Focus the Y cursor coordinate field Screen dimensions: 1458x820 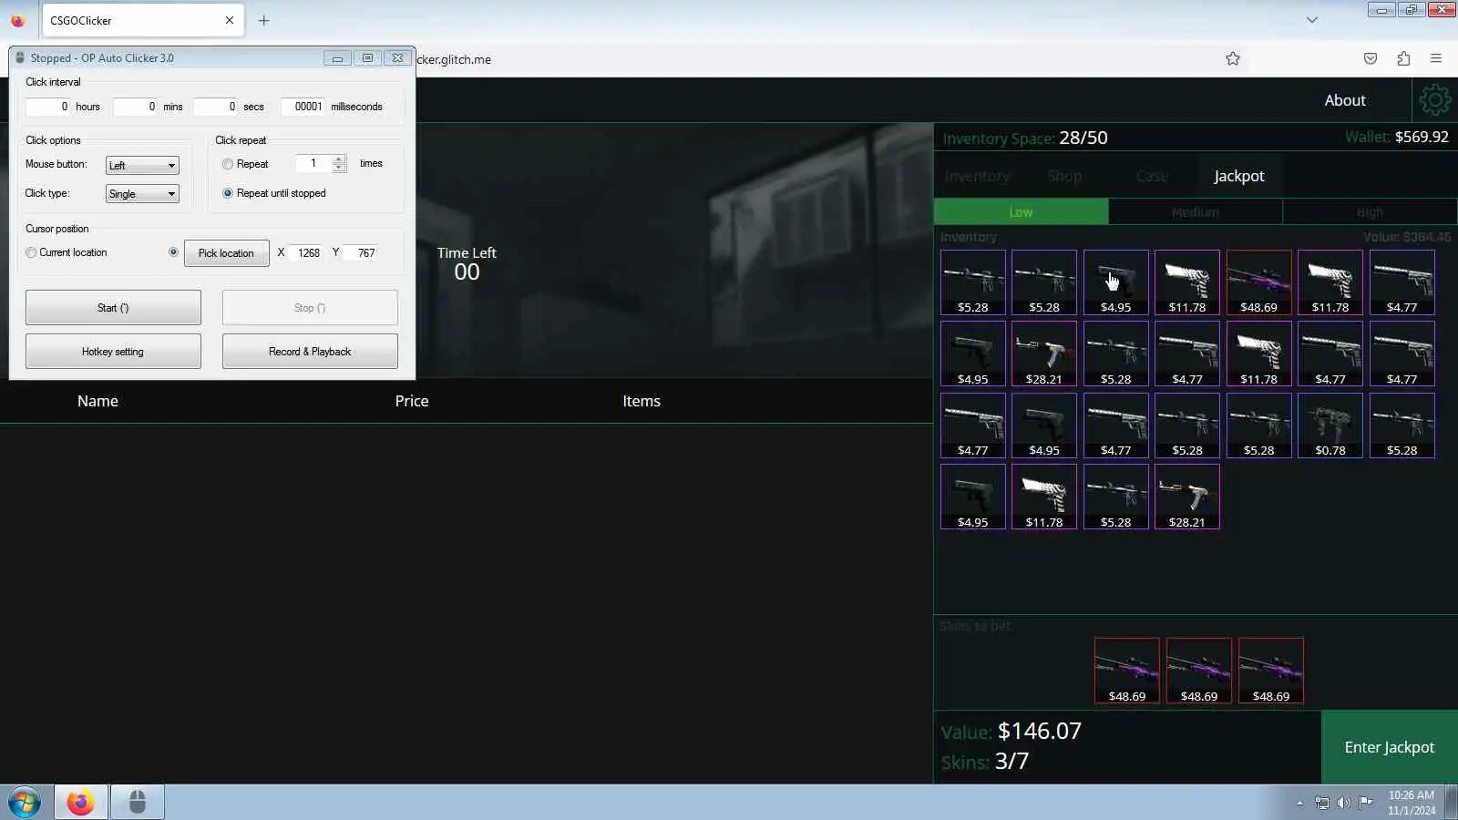tap(360, 253)
